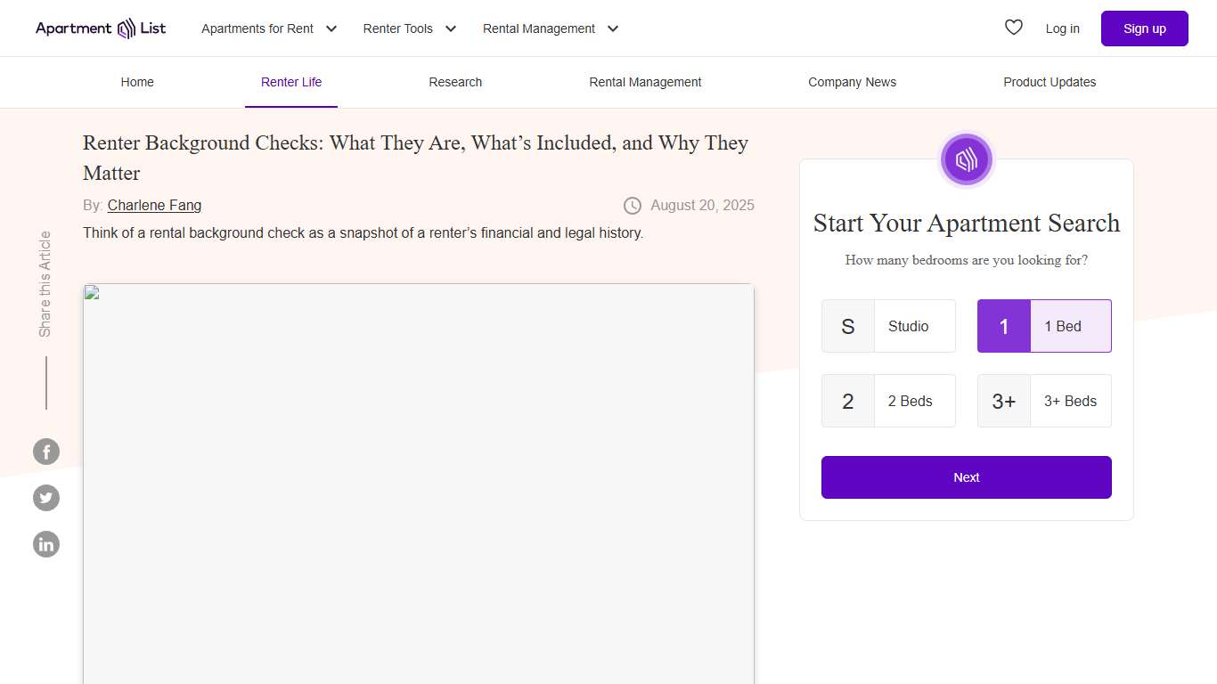Switch to the Research tab
Viewport: 1217px width, 684px height.
tap(455, 82)
